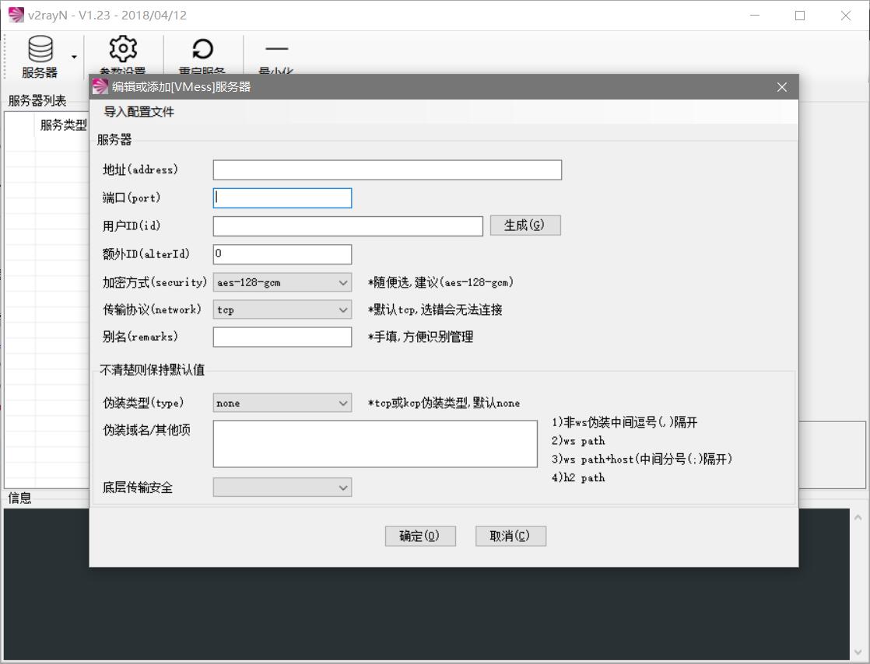Open the 底层传输安全 dropdown
Screen dimensions: 870x664
coord(282,488)
